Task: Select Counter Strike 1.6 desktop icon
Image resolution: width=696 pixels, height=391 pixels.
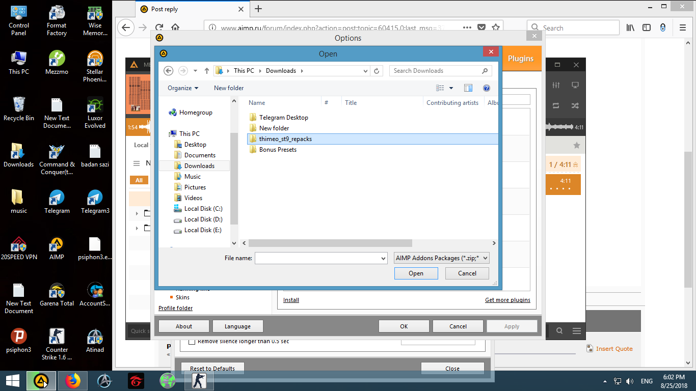Action: point(57,345)
